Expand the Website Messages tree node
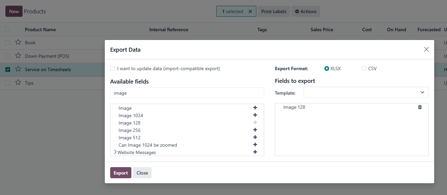Viewport: 447px width, 195px height. click(x=115, y=152)
